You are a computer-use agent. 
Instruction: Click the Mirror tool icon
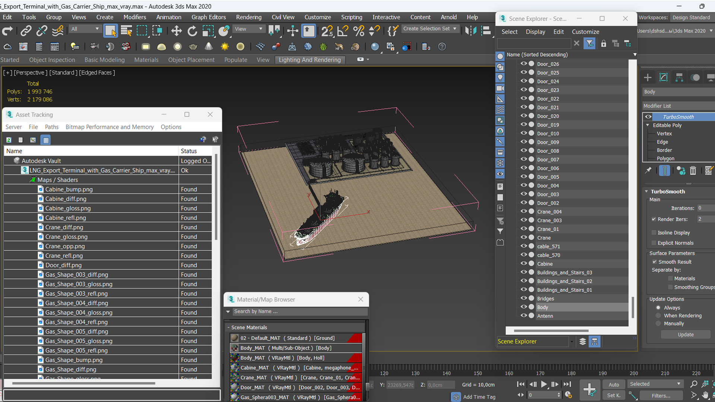[x=471, y=31]
